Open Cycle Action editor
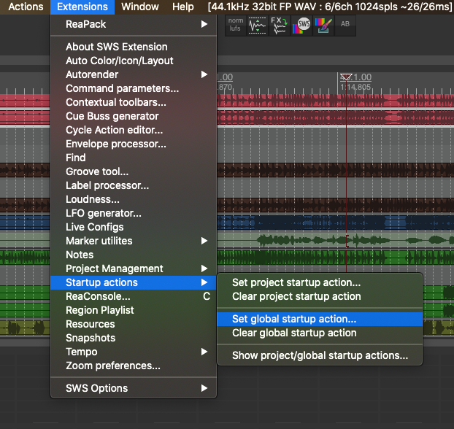 coord(134,131)
